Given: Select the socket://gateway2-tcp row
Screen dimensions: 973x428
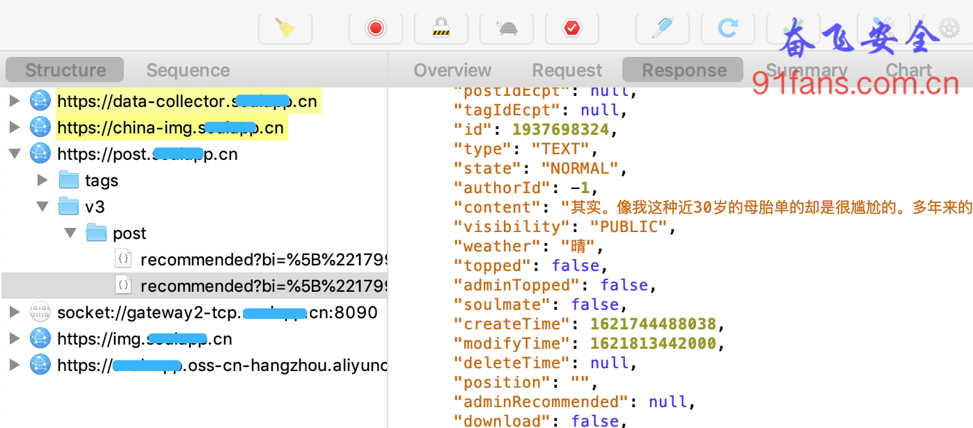Looking at the screenshot, I should (194, 313).
